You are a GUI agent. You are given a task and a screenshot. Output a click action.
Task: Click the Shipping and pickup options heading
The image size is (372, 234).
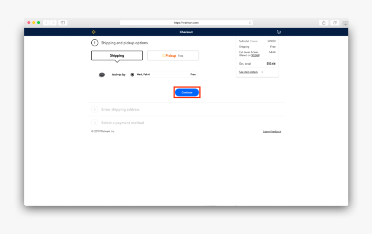click(x=124, y=43)
